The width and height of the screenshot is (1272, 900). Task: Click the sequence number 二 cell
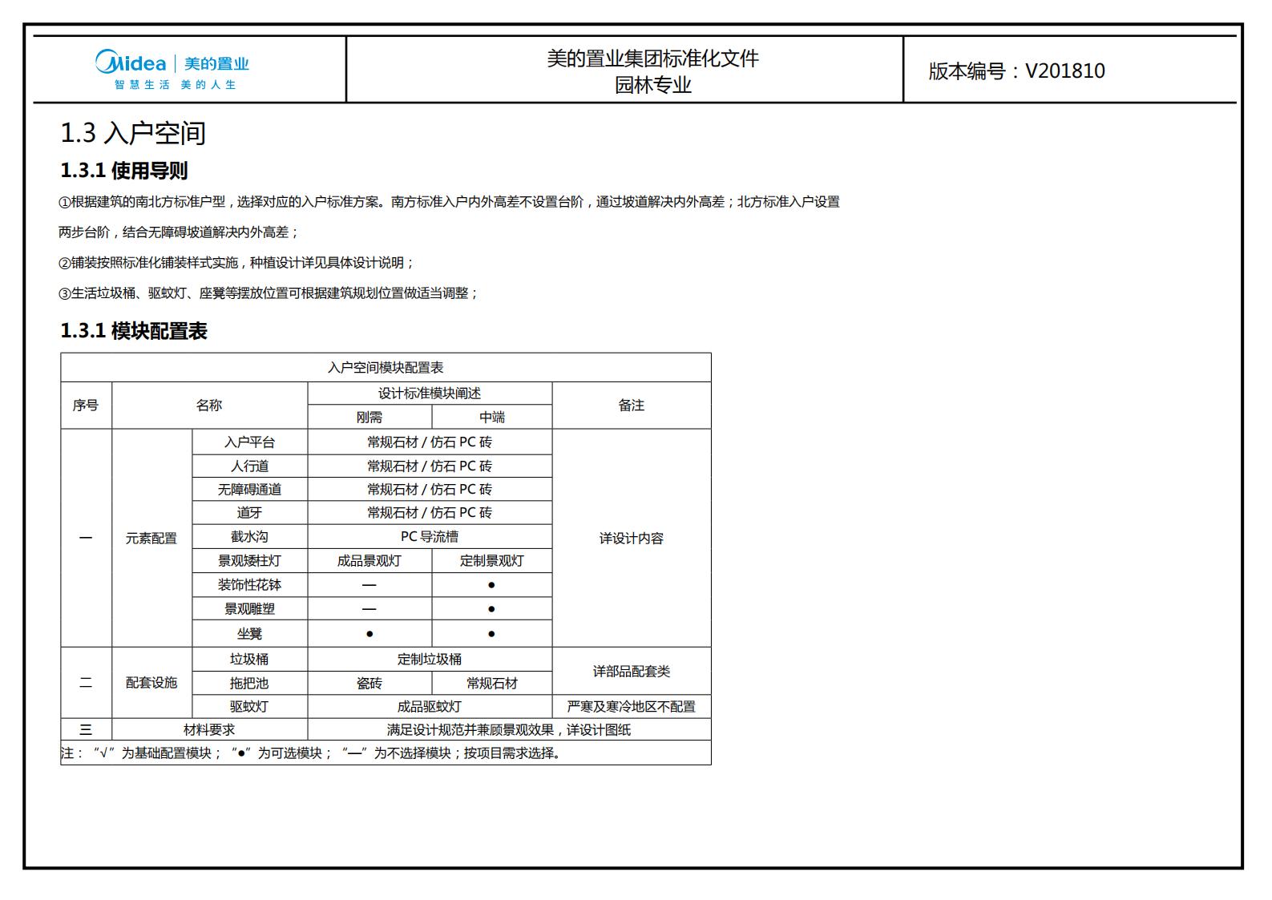[86, 683]
